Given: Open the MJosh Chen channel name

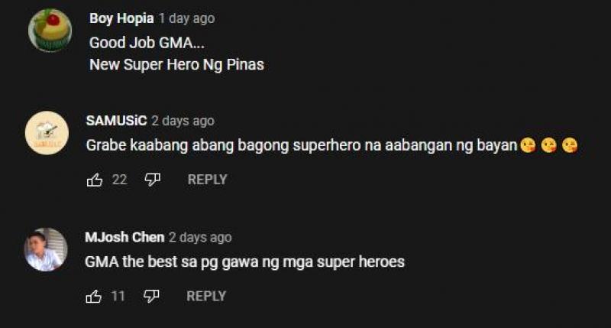Looking at the screenshot, I should [124, 237].
